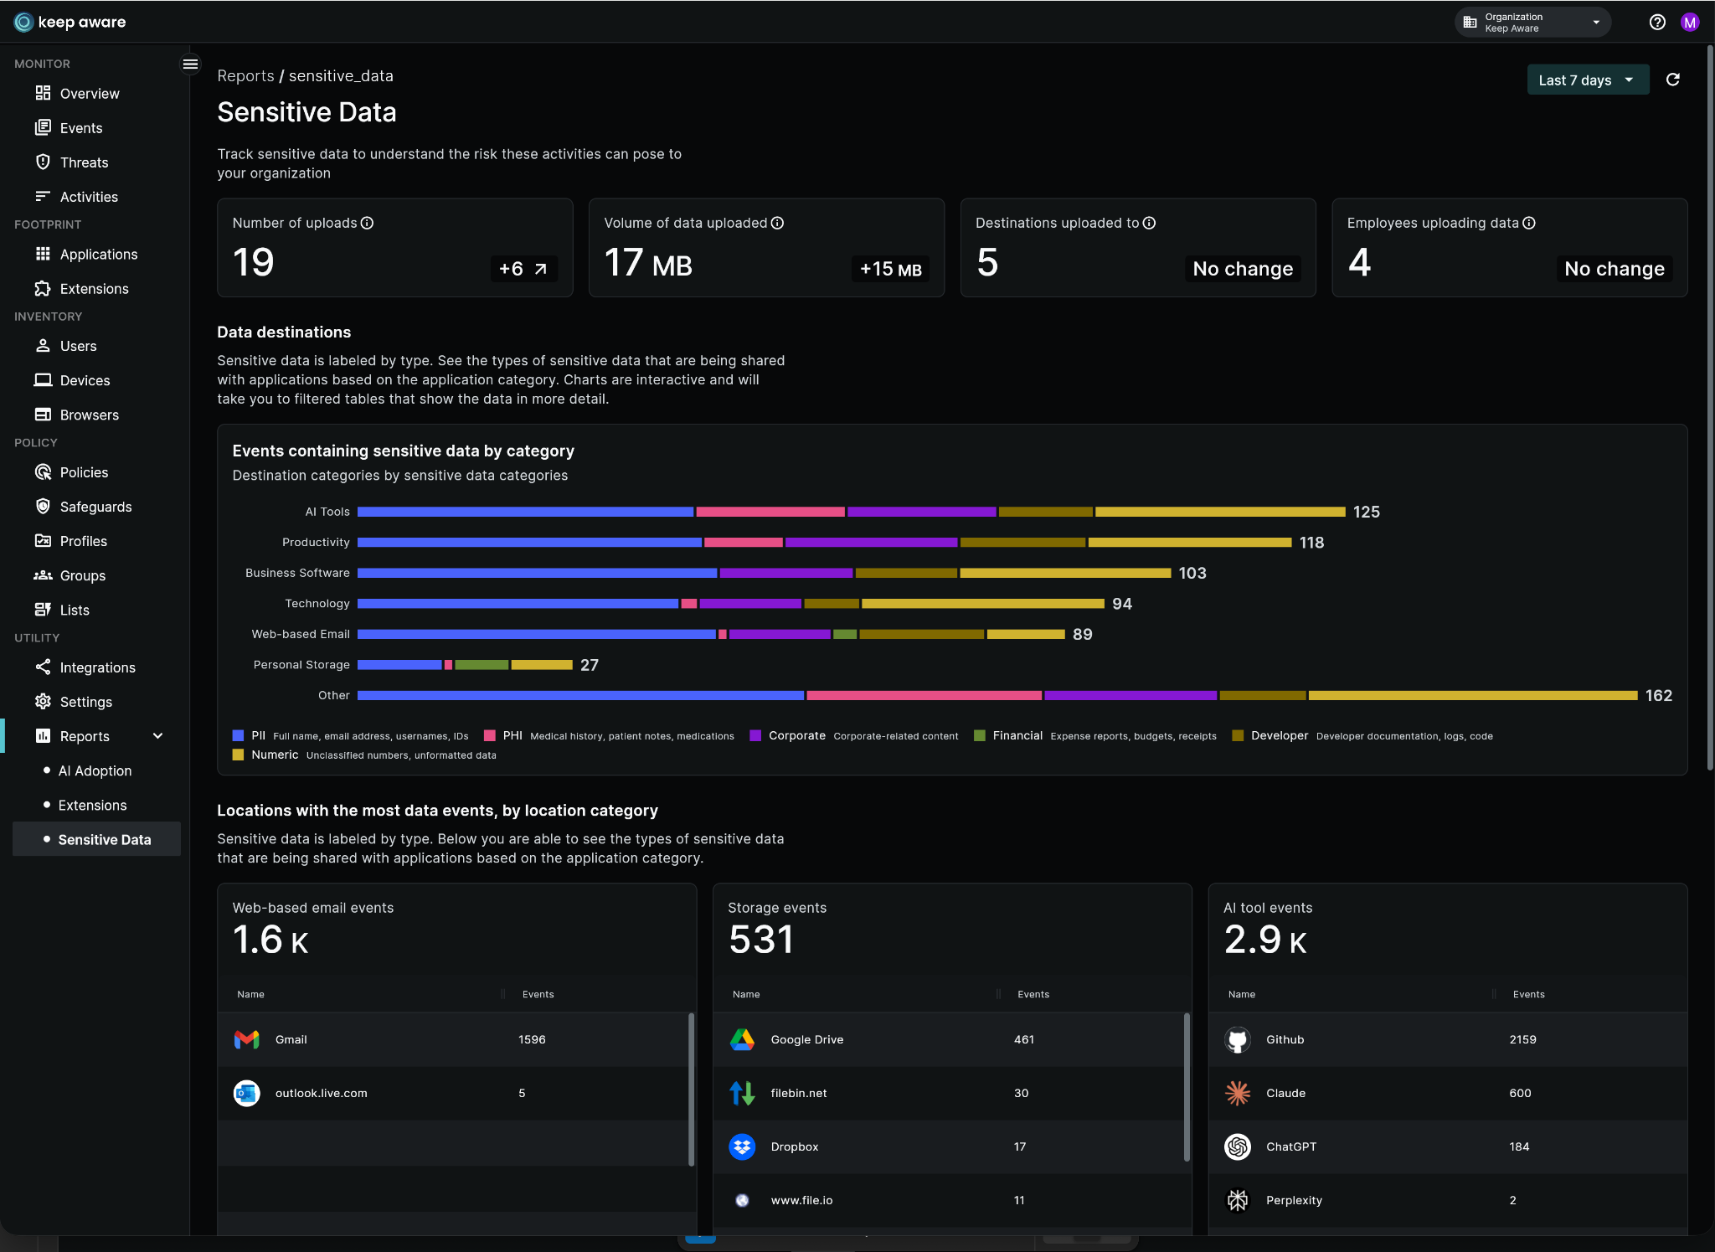Click the purple M user avatar
This screenshot has height=1252, width=1715.
click(x=1690, y=23)
